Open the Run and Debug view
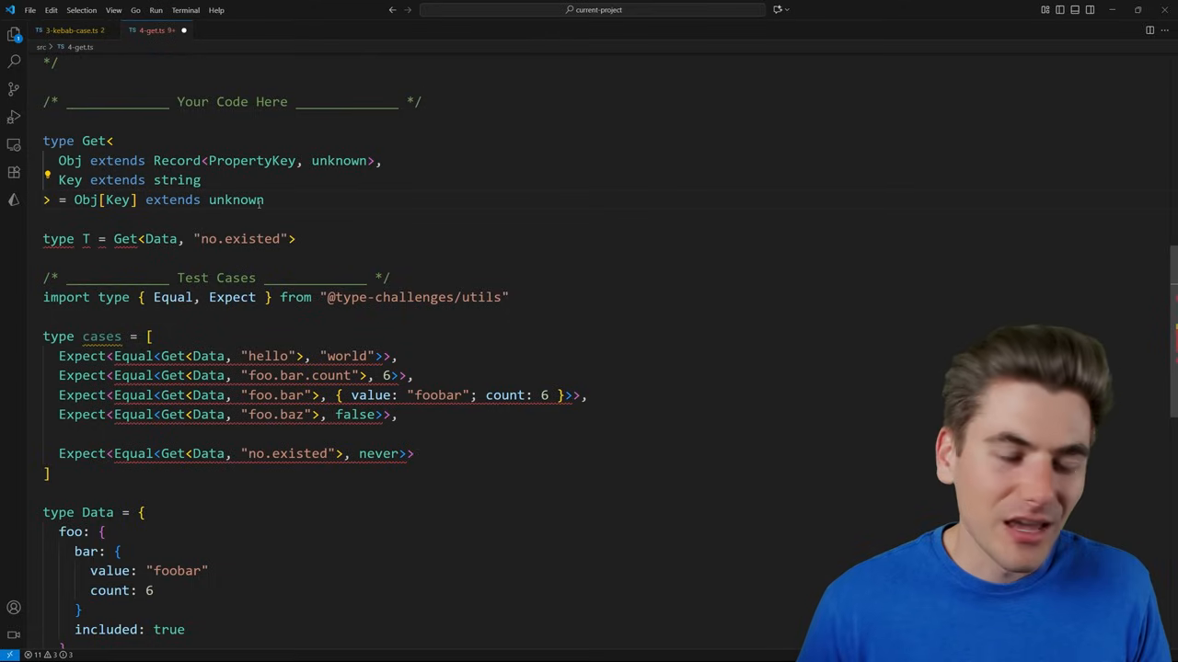Screen dimensions: 1178x662 coord(14,117)
